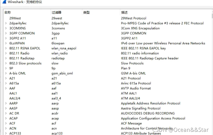Expand the 802.11 RSNA EAPOL row
The height and width of the screenshot is (135, 213).
click(6, 48)
